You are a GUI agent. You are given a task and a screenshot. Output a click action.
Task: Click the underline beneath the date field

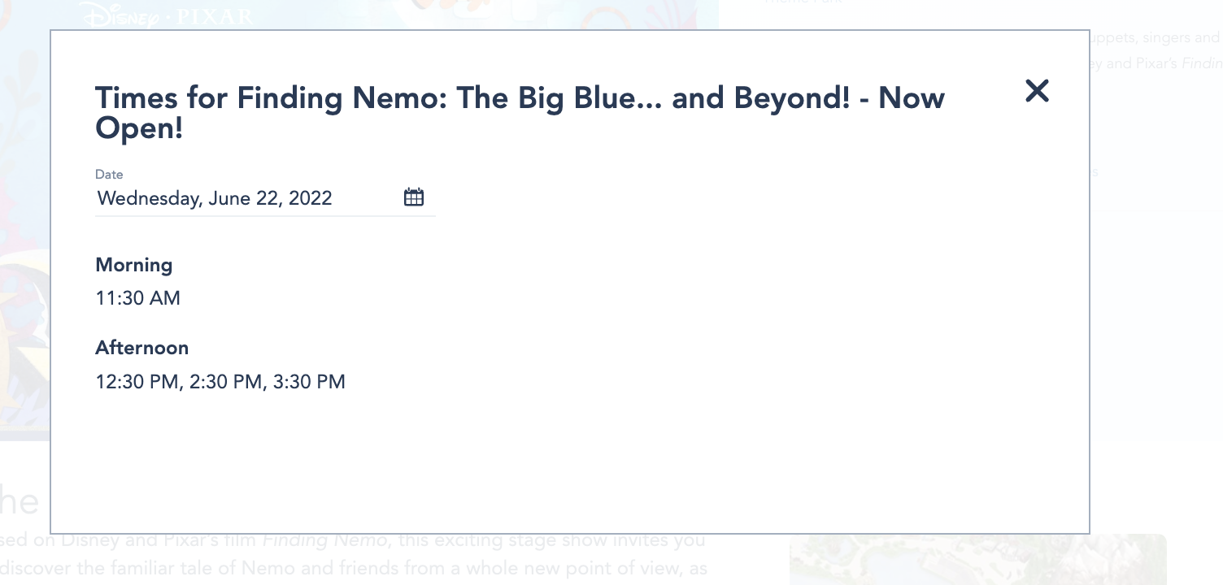(265, 216)
